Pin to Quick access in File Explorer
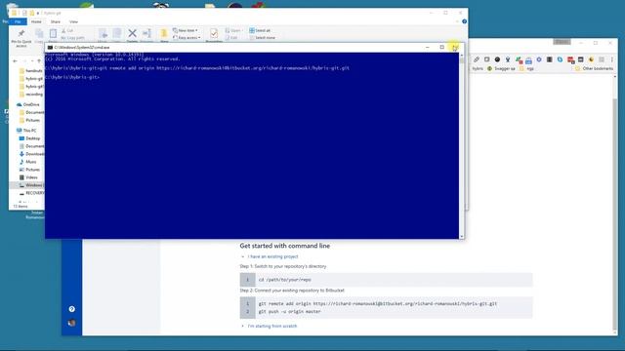The width and height of the screenshot is (625, 351). pyautogui.click(x=21, y=38)
